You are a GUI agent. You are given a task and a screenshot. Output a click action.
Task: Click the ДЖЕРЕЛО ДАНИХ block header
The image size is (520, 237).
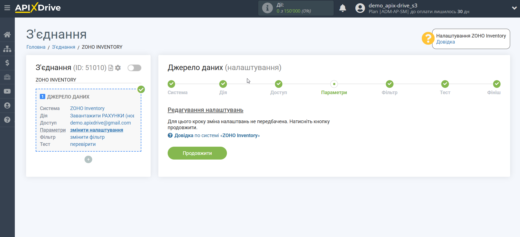coord(68,97)
